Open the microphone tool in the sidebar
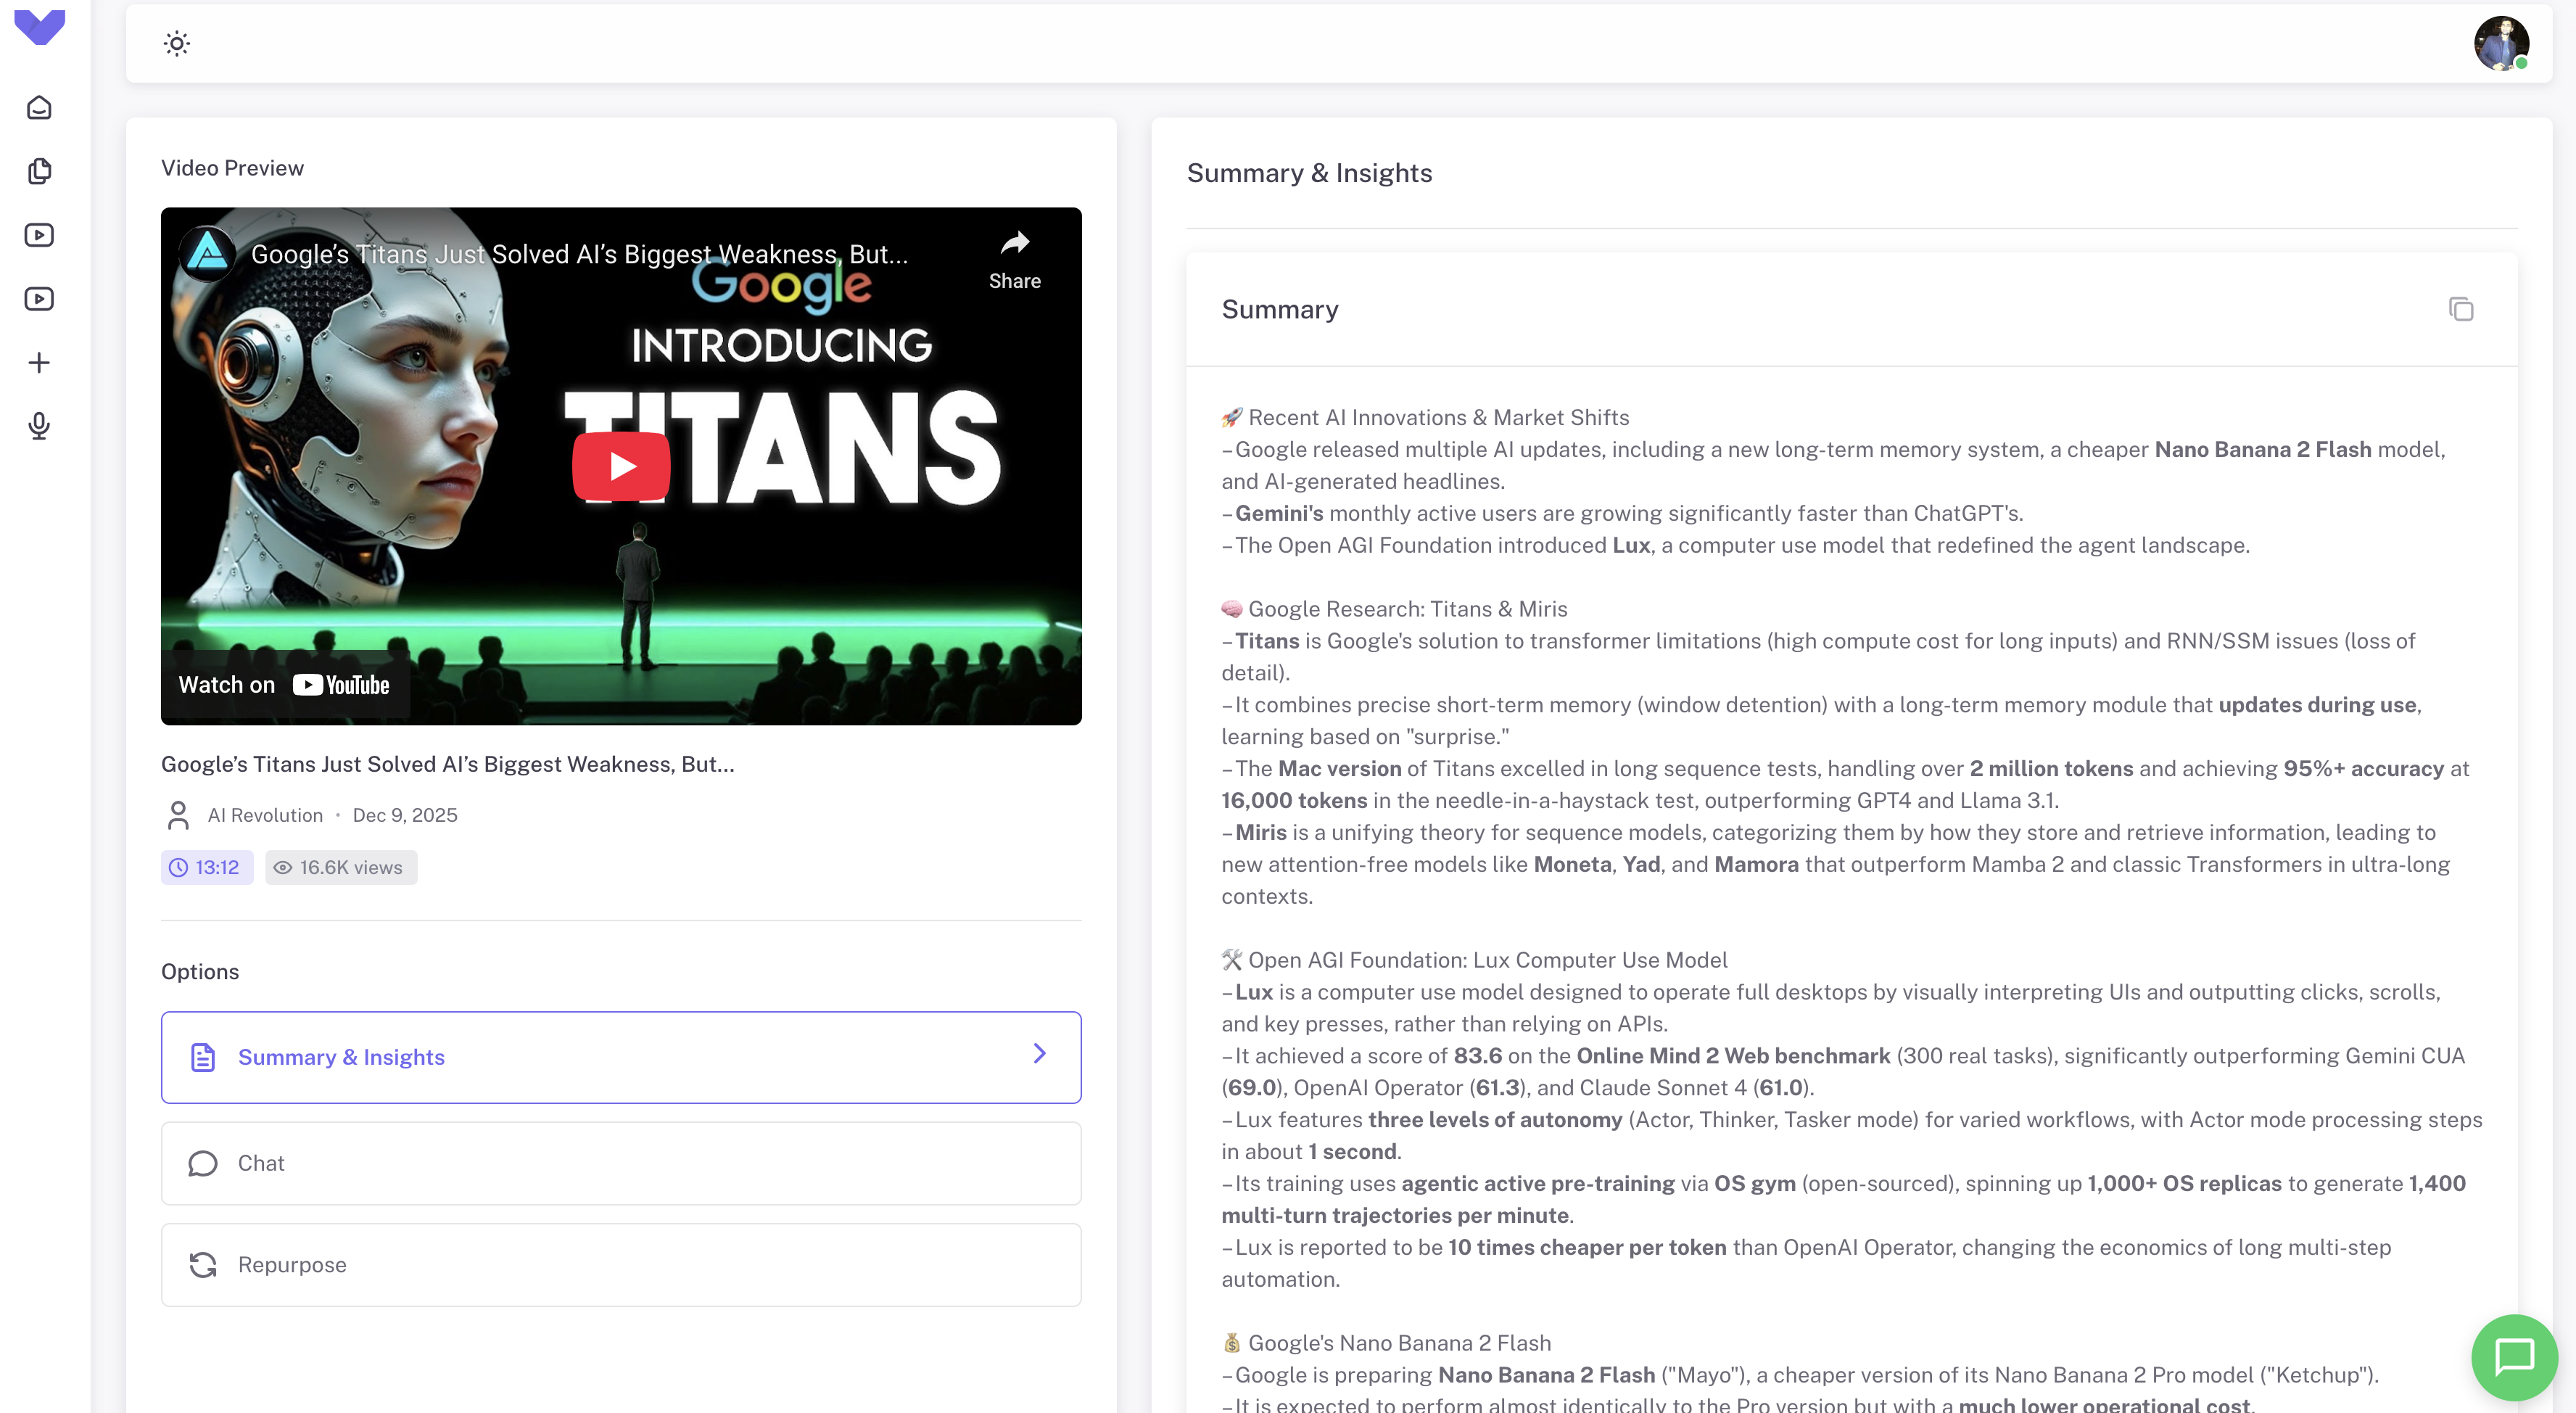Image resolution: width=2576 pixels, height=1413 pixels. [39, 426]
